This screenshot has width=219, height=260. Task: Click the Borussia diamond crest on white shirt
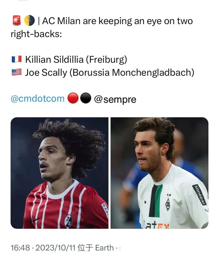click(168, 204)
